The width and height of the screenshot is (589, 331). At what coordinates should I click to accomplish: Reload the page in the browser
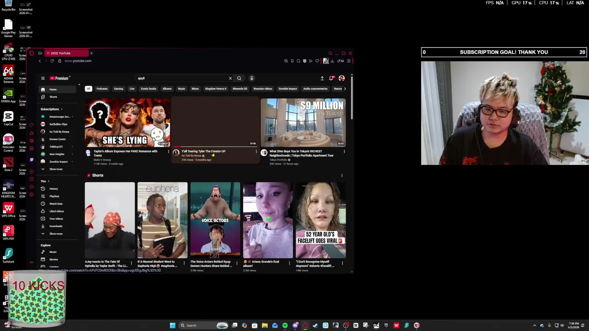coord(52,61)
